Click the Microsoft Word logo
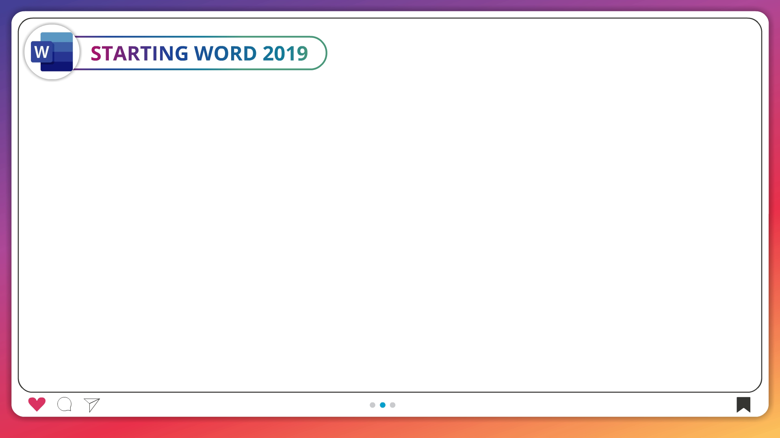 (52, 52)
